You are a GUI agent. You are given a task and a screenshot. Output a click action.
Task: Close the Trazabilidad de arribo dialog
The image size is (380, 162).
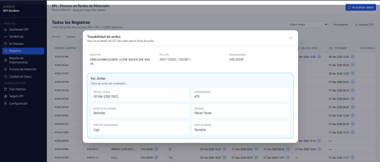pos(291,38)
